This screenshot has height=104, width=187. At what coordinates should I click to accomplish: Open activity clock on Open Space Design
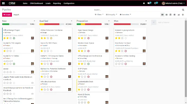click(x=88, y=38)
